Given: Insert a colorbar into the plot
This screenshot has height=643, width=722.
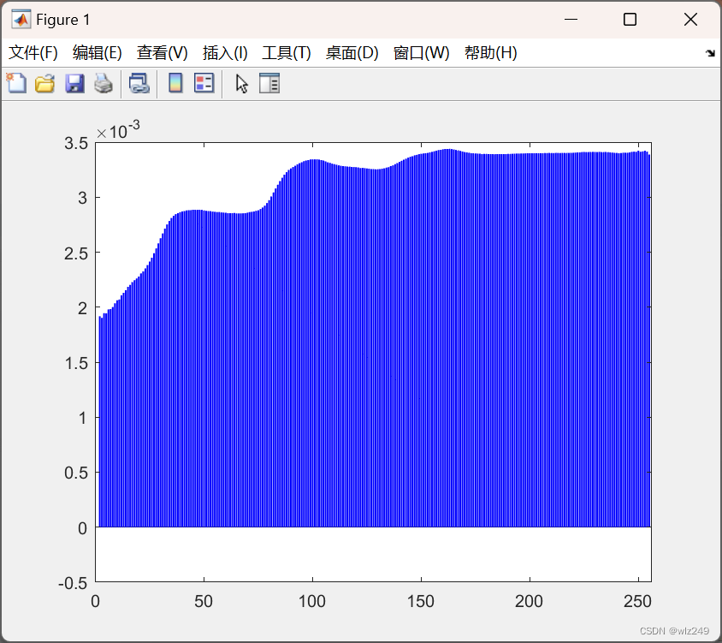Looking at the screenshot, I should coord(178,83).
